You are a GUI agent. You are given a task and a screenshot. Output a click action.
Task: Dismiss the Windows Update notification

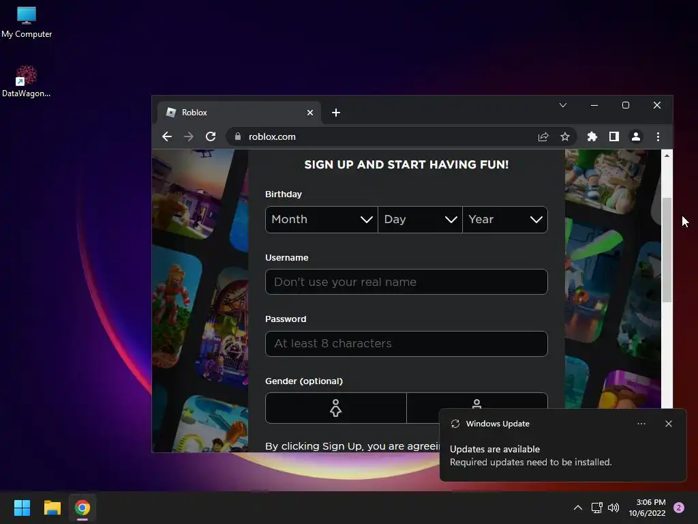[669, 424]
